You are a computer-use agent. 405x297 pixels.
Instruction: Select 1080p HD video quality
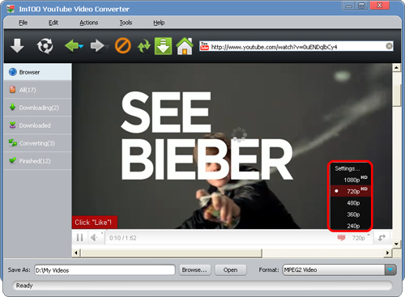(352, 180)
